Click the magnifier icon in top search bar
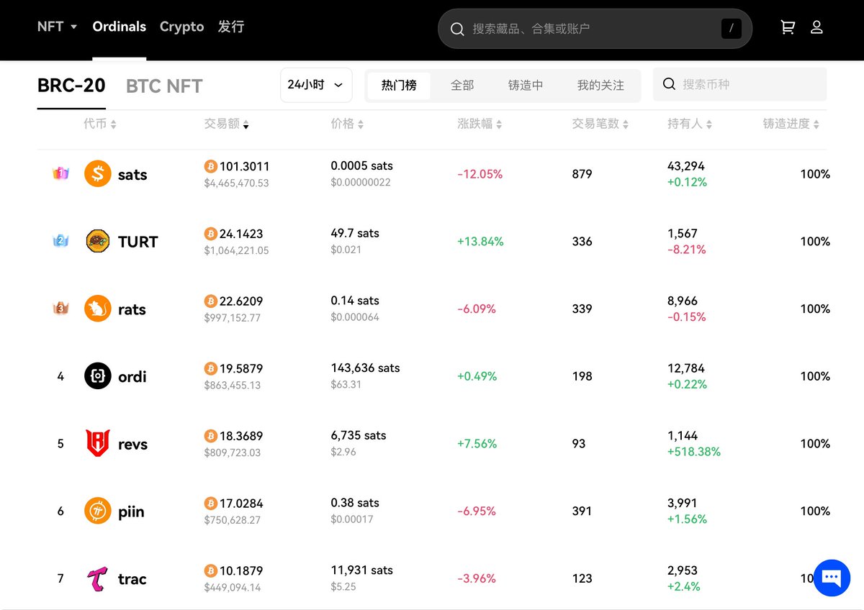The image size is (864, 610). 457,29
